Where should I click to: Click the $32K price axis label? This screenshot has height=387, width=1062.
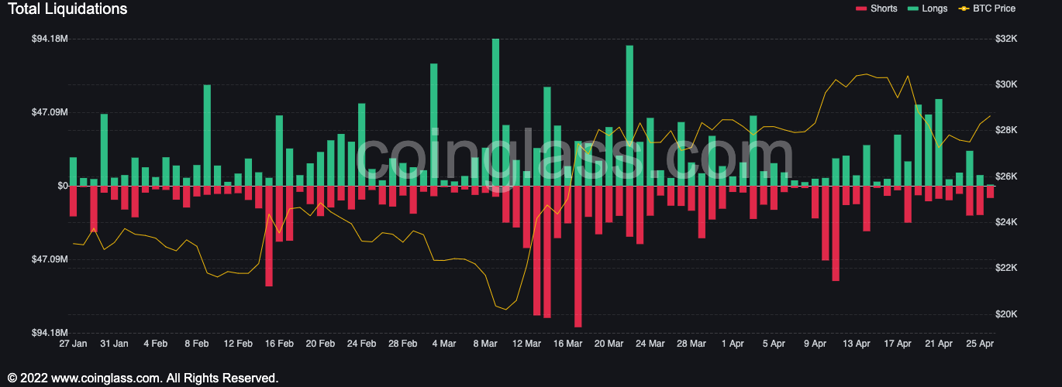point(1006,39)
